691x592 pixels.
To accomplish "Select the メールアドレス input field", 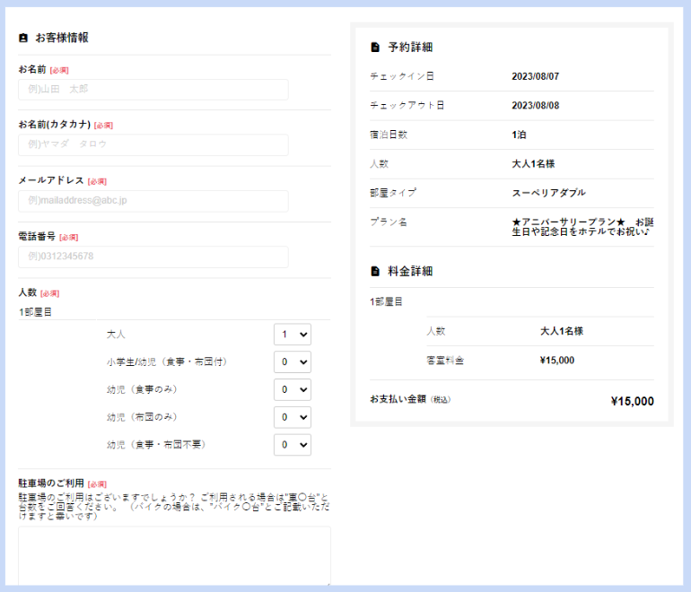I will (153, 201).
